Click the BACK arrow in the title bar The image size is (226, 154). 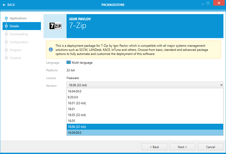pos(4,5)
